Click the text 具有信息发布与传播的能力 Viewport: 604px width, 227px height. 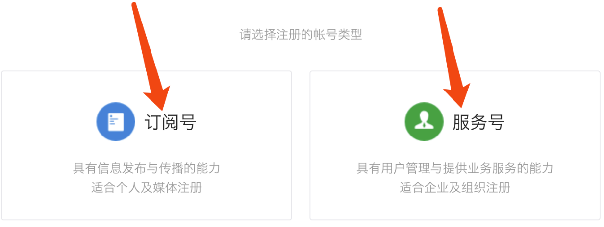[147, 169]
